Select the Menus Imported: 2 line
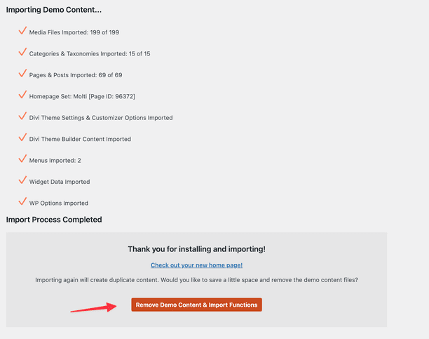This screenshot has height=339, width=429. (55, 161)
